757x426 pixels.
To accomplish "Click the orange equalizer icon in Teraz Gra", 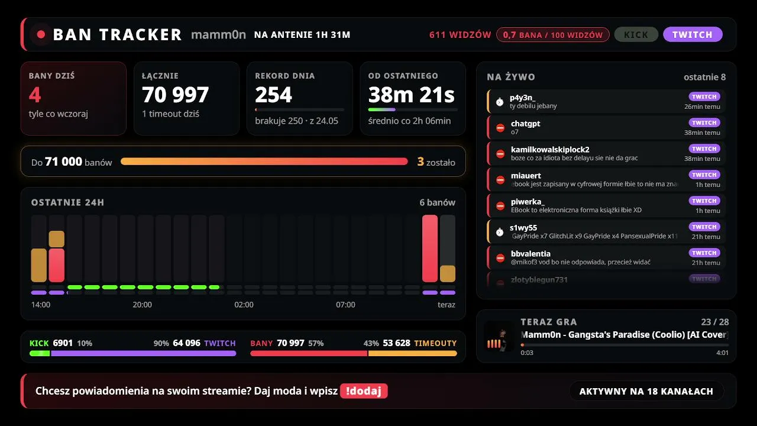I will (494, 344).
